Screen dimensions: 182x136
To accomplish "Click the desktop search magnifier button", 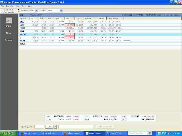I will (150, 133).
